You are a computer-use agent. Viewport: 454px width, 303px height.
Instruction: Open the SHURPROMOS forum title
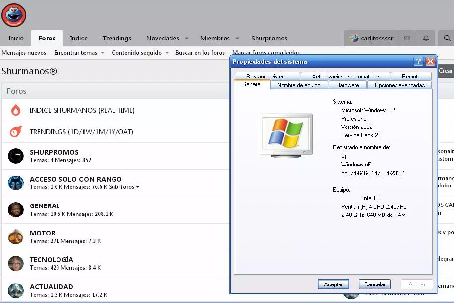(x=54, y=152)
